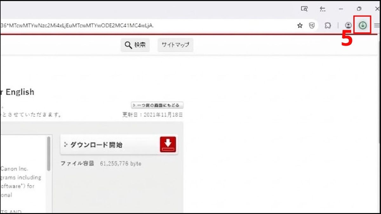Click the ファイル容量 label
The height and width of the screenshot is (214, 381).
click(77, 164)
